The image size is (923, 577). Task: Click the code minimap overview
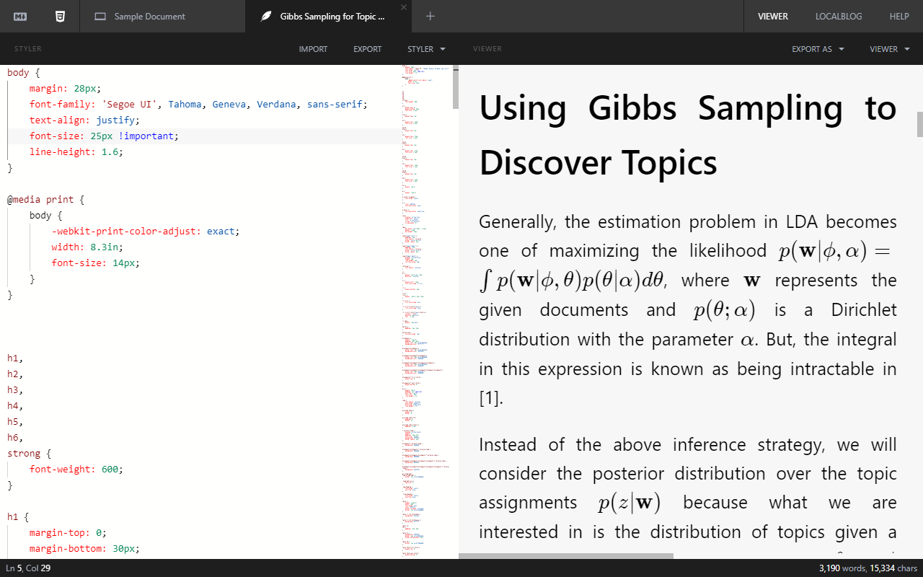click(x=426, y=312)
